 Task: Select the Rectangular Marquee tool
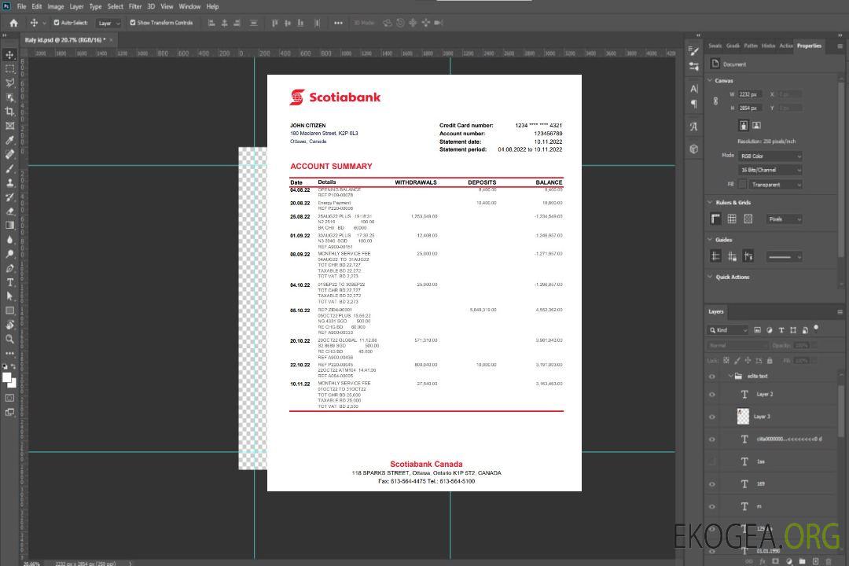(10, 68)
